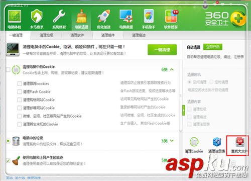Open 木马查杀 shield horse icon
Screen dimensions: 251x181
coord(37,16)
